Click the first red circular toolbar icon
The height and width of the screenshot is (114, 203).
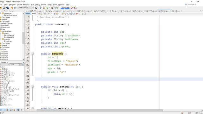(72, 8)
